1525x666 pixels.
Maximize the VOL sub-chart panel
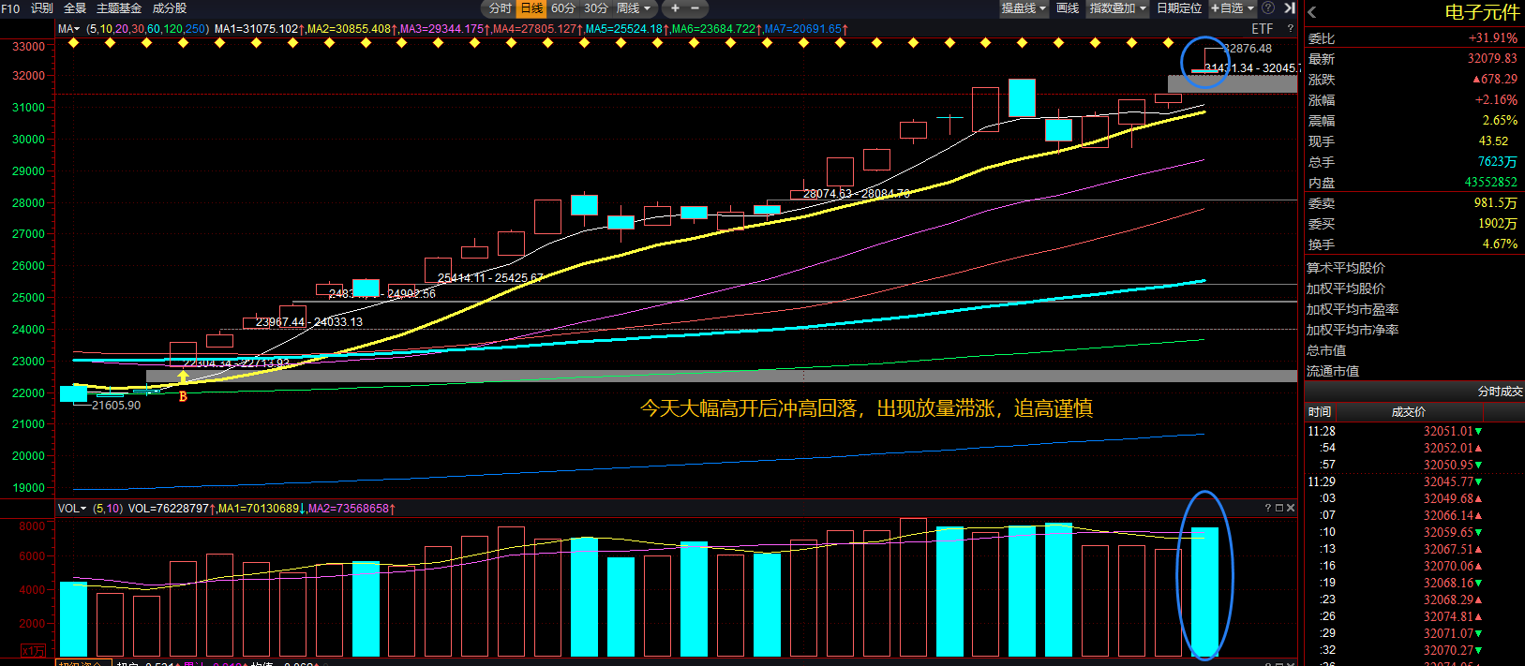1278,508
